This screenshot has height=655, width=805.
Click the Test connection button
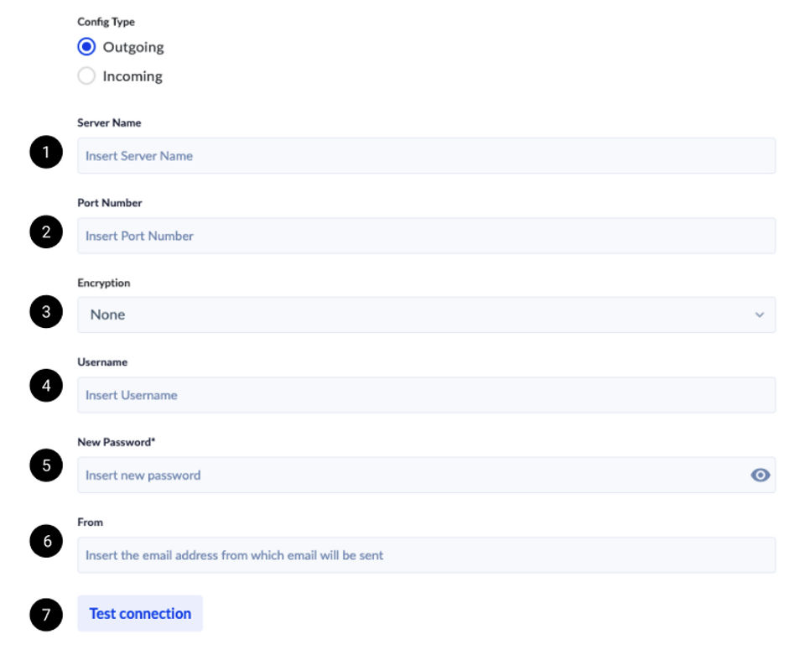coord(140,614)
